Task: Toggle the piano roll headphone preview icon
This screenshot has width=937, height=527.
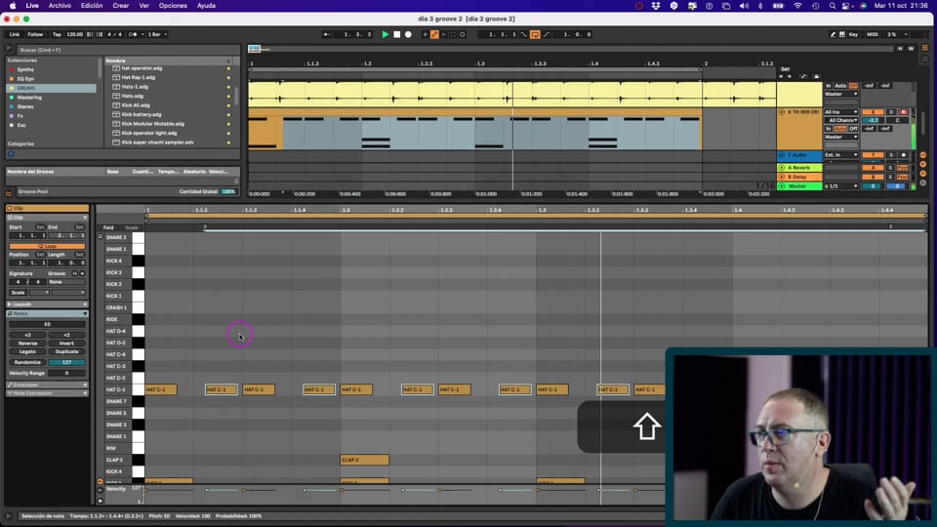Action: [x=101, y=236]
